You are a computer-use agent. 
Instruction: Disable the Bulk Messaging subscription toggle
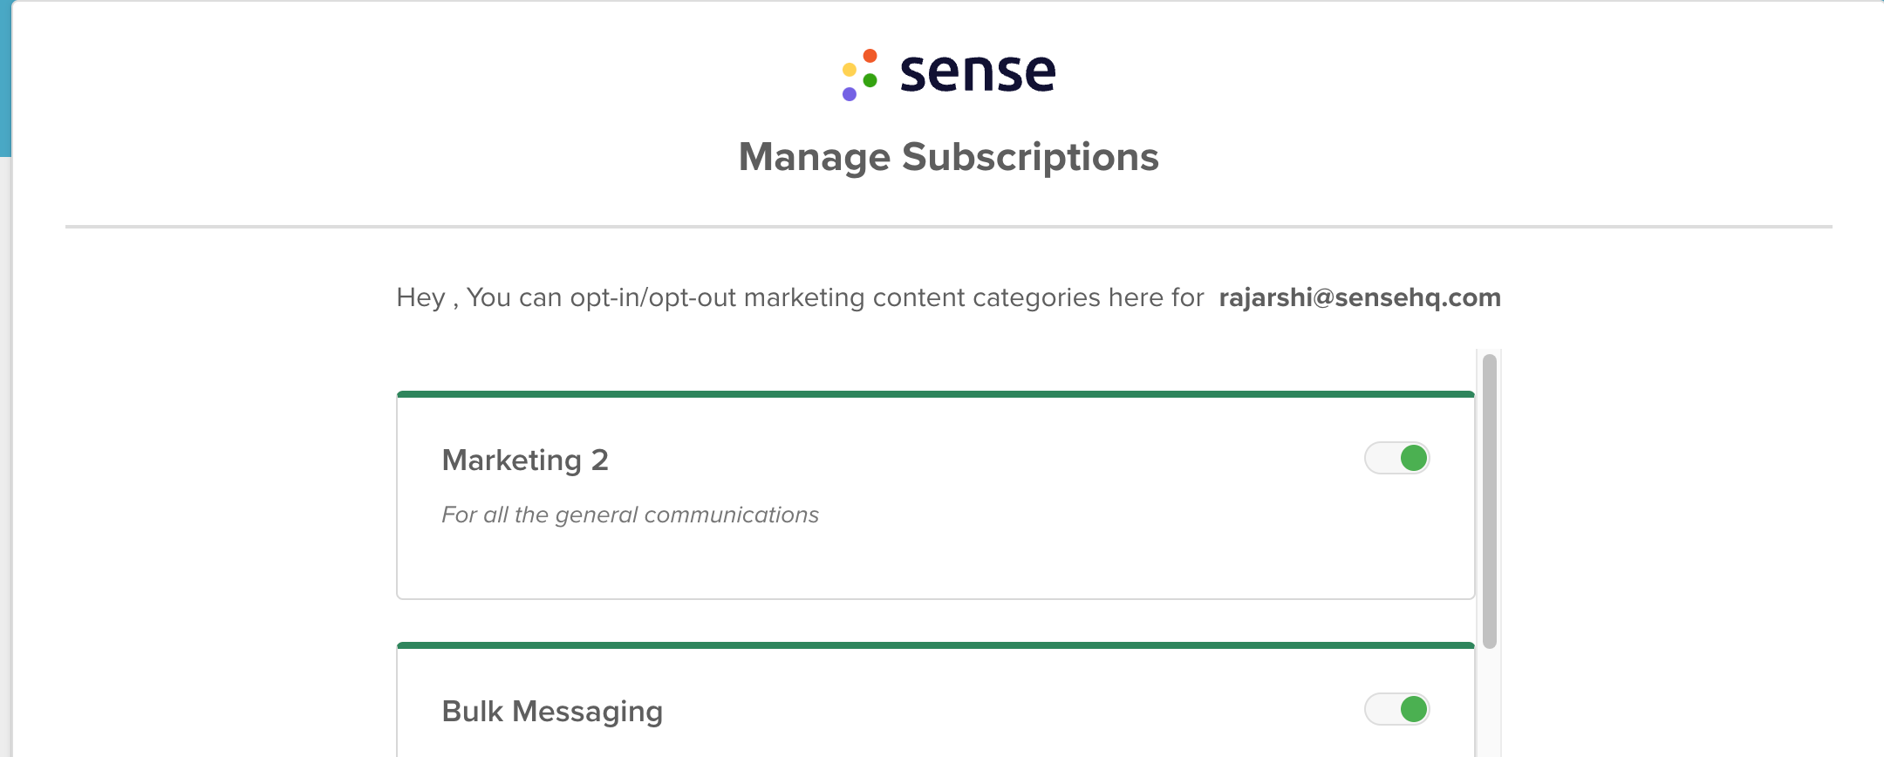click(1397, 709)
